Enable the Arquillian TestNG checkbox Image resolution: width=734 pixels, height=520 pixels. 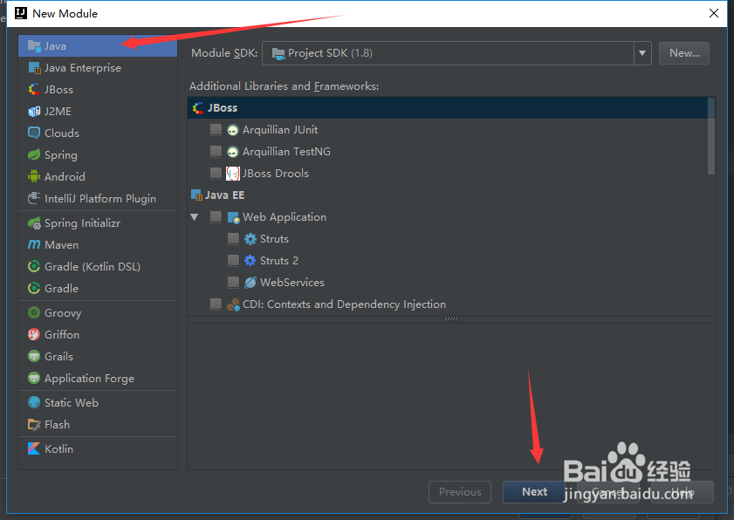point(216,151)
